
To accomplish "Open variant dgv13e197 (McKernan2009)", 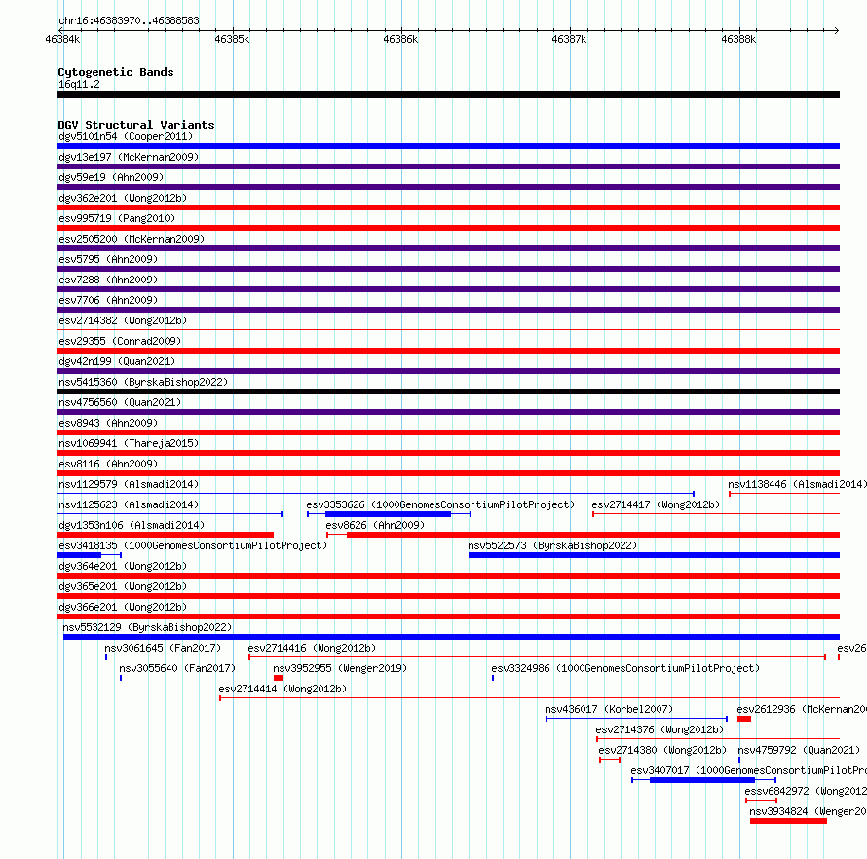I will 129,157.
